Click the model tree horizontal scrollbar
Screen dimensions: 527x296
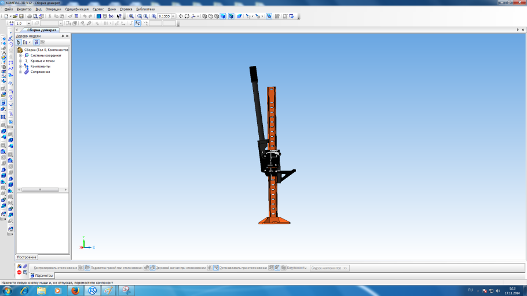click(41, 190)
